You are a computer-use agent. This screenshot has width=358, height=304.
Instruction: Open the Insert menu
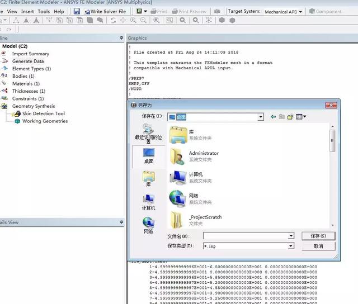27,11
